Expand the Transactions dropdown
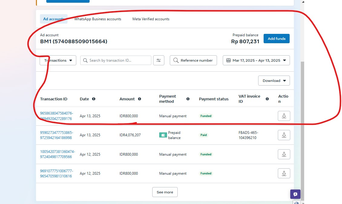 pos(58,60)
